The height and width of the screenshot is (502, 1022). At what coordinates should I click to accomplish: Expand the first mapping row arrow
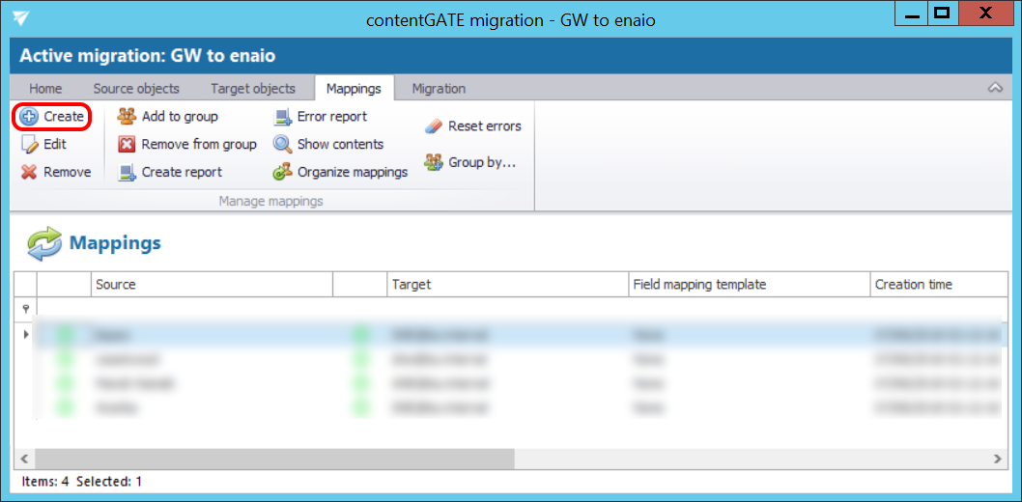[x=25, y=335]
